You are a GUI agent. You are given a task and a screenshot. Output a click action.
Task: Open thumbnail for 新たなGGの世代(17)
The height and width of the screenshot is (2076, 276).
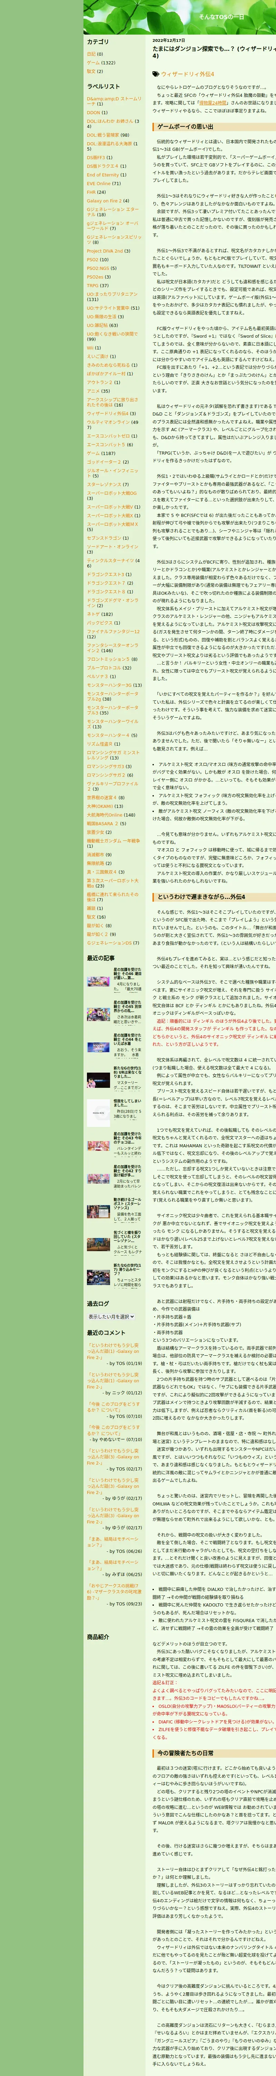[98, 1277]
